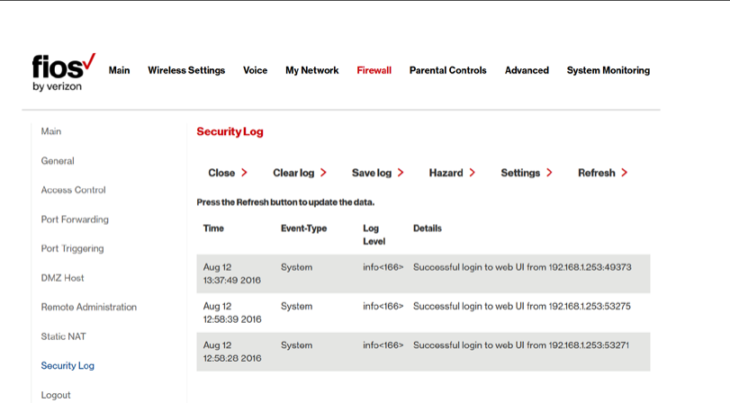This screenshot has height=403, width=730.
Task: Click the chevron next to Settings
Action: [x=549, y=173]
